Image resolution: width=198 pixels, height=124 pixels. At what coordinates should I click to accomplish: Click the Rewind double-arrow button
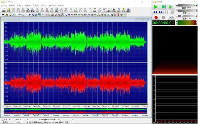click(x=156, y=12)
